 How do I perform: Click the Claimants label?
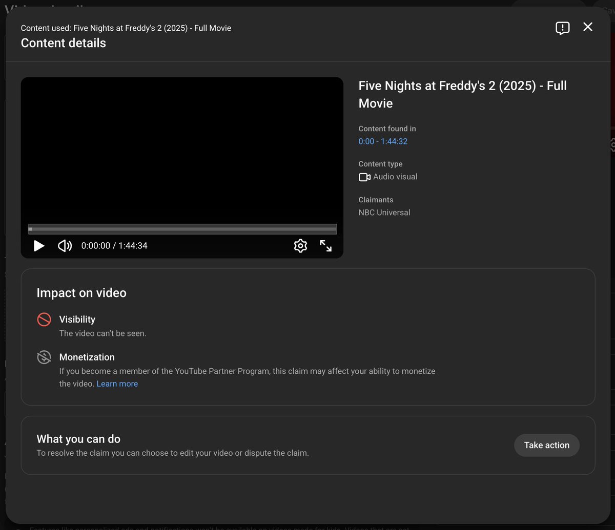coord(376,200)
